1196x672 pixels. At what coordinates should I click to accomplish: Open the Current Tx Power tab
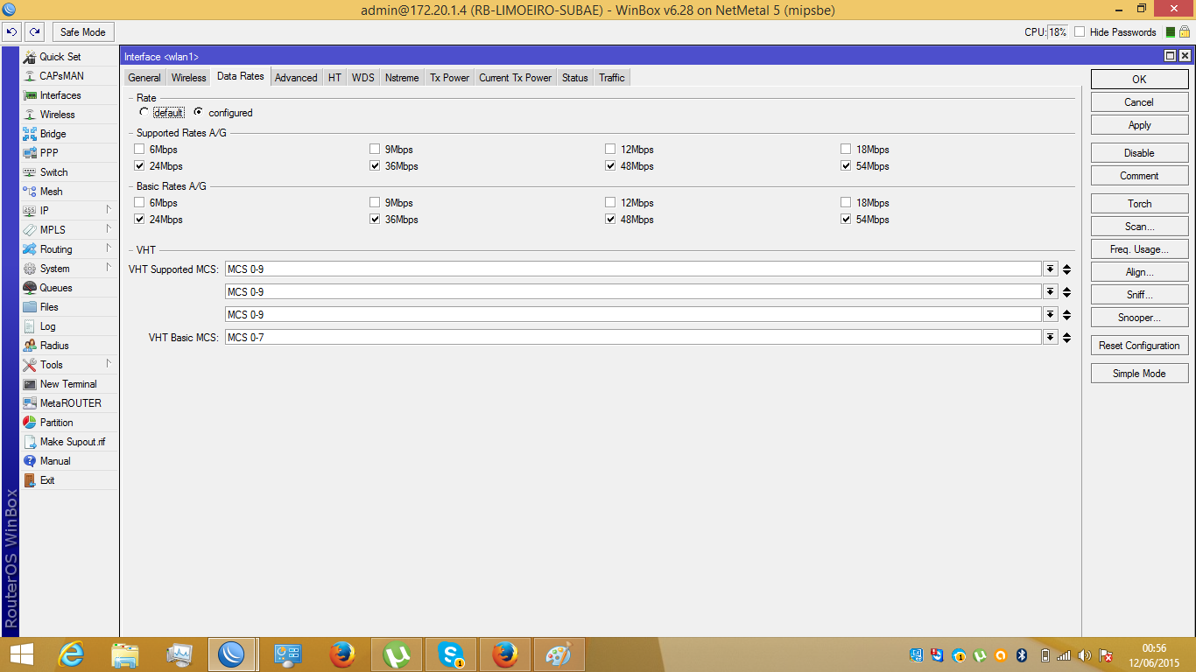click(515, 78)
